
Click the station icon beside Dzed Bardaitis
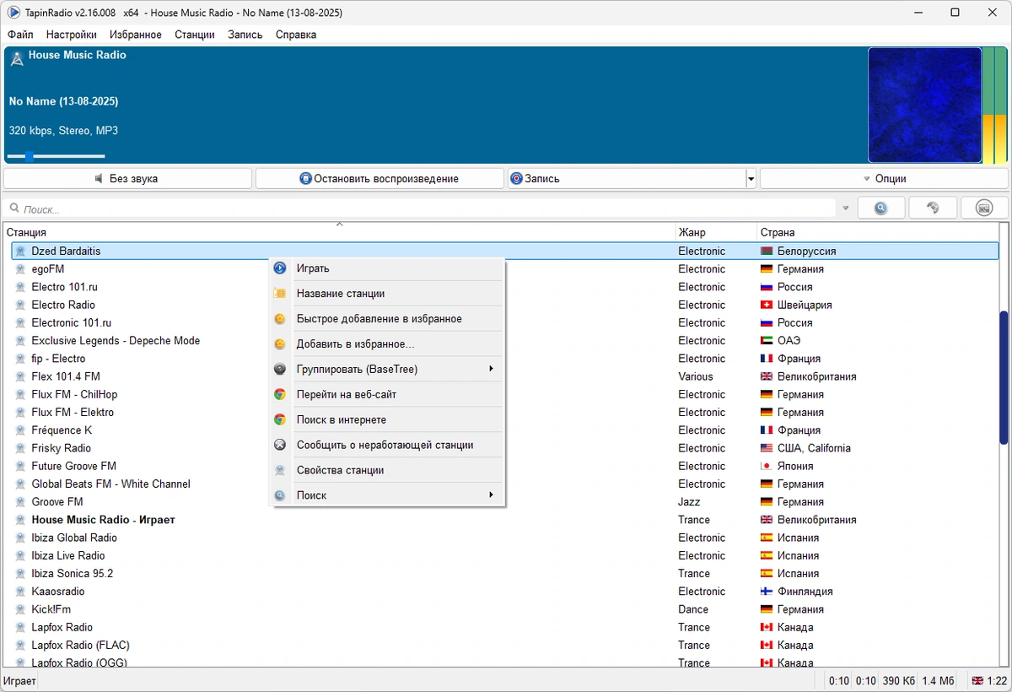pyautogui.click(x=21, y=251)
